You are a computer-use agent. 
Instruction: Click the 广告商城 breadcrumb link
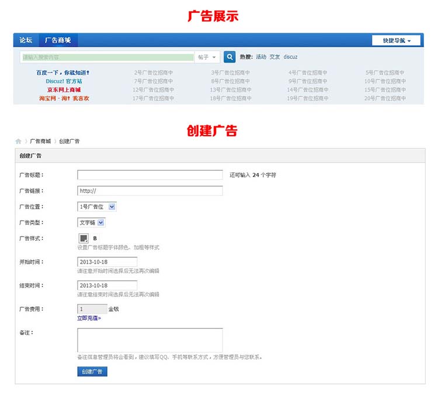click(40, 141)
